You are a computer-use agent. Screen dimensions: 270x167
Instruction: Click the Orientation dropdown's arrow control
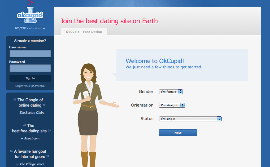pyautogui.click(x=183, y=105)
